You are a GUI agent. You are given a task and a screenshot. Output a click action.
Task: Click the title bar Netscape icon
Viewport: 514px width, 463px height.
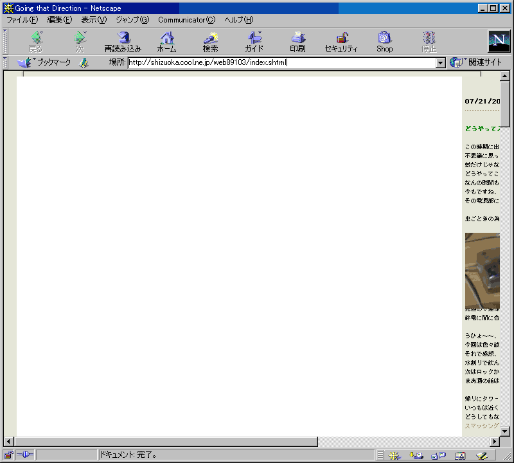tap(8, 8)
